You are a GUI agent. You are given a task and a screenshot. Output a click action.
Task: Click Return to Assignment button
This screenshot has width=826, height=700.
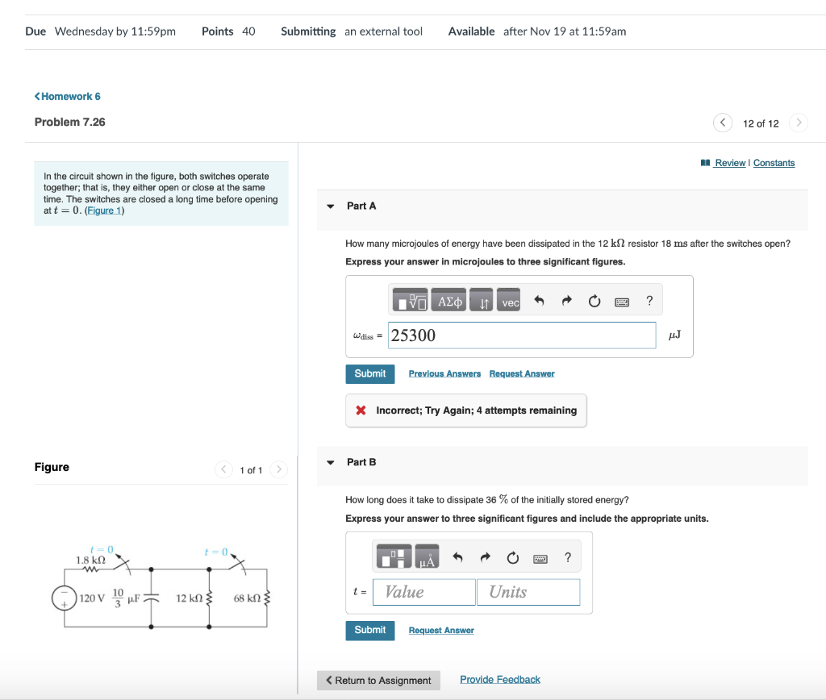pos(378,680)
